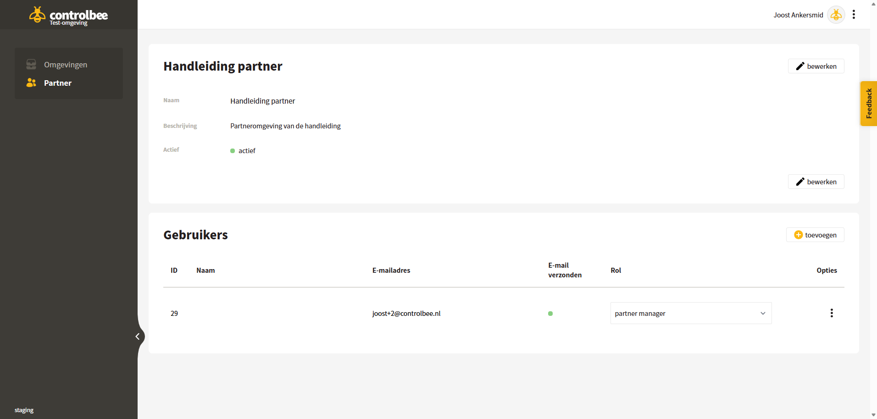This screenshot has width=877, height=419.
Task: Click the Joost Ankersmid username
Action: click(798, 15)
